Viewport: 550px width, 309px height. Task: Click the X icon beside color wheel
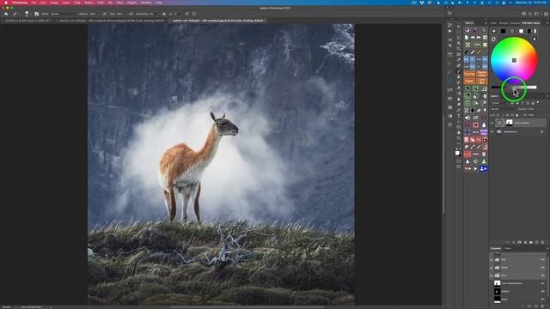535,39
